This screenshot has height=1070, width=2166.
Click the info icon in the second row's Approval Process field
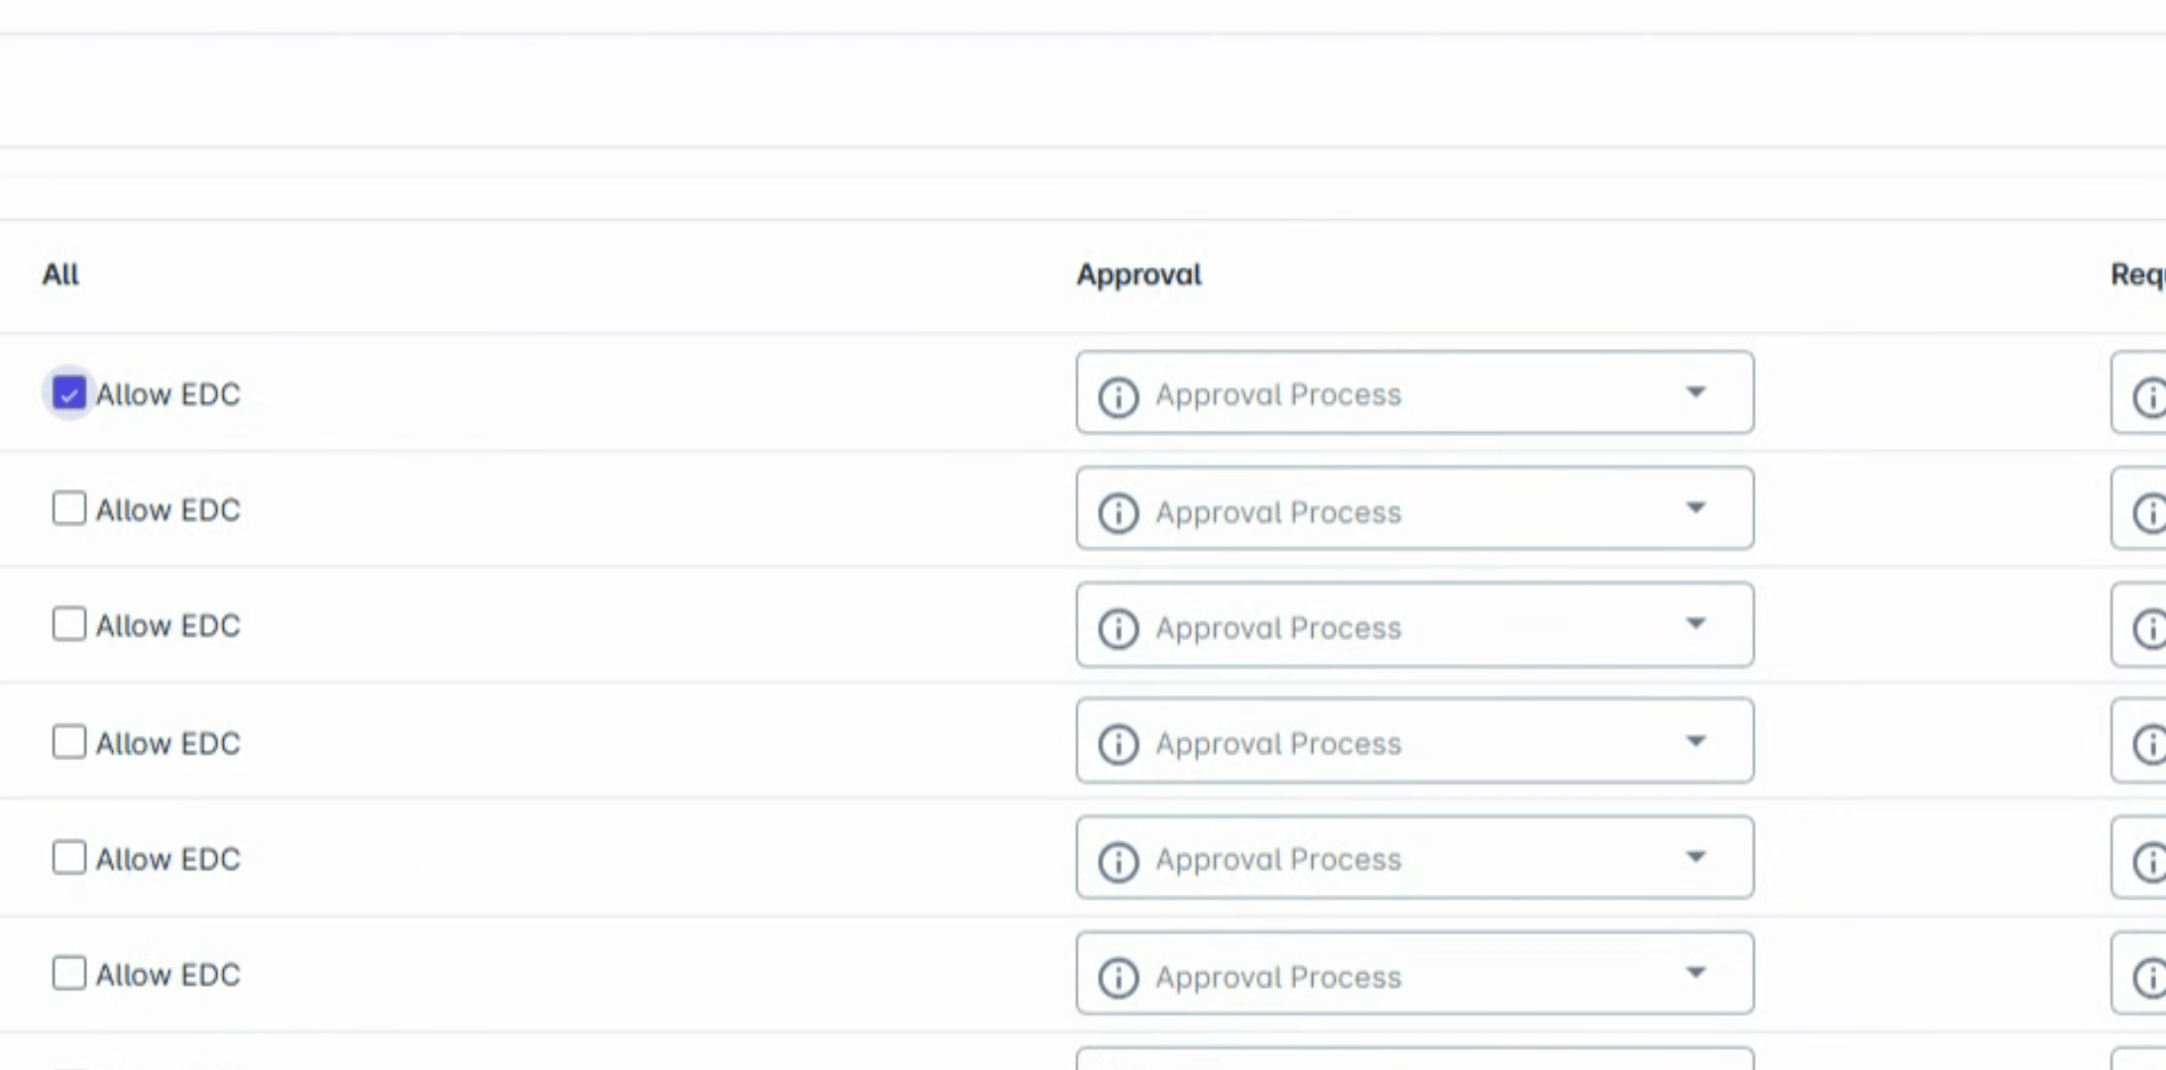[x=1118, y=513]
